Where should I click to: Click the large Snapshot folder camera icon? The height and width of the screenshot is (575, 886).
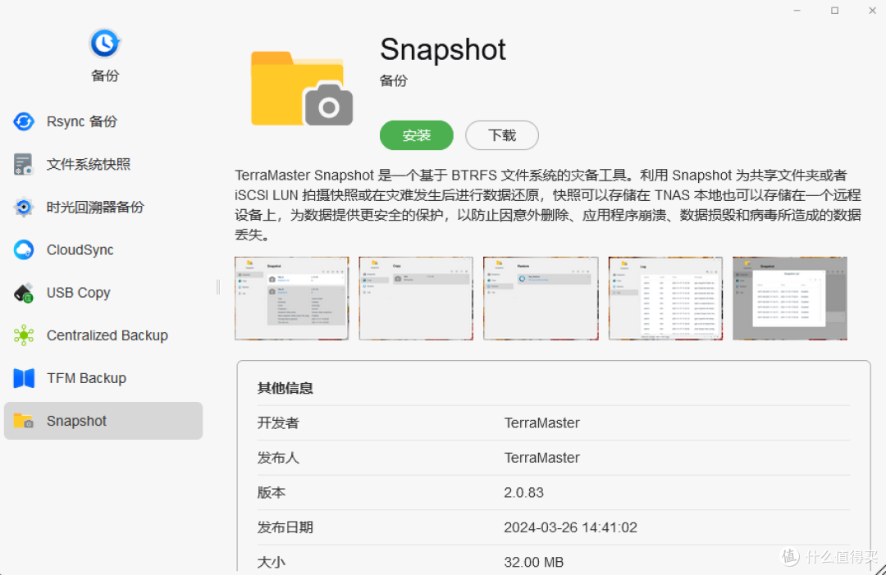(x=302, y=88)
